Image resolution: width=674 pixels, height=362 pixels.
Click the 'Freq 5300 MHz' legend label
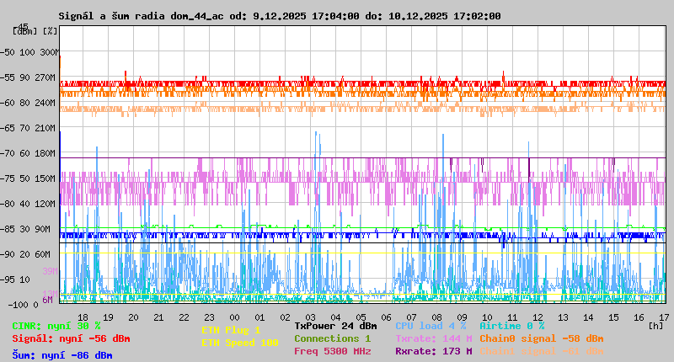tap(333, 351)
